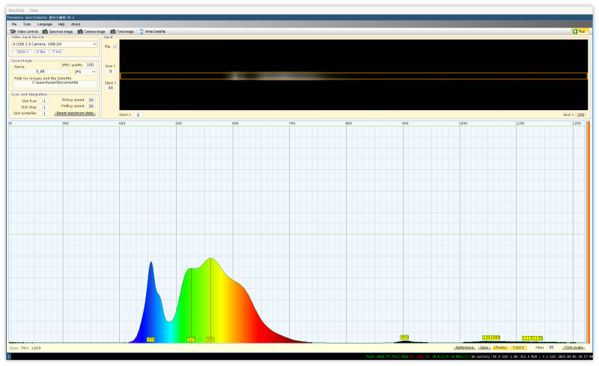Open the JPG image format dropdown
Viewport: 599px width, 366px height.
tap(85, 72)
